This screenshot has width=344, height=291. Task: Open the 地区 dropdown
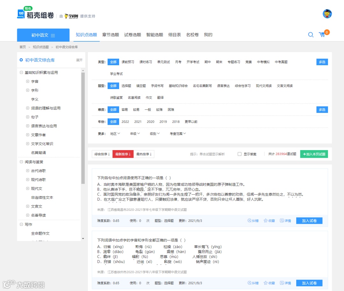pos(115,134)
